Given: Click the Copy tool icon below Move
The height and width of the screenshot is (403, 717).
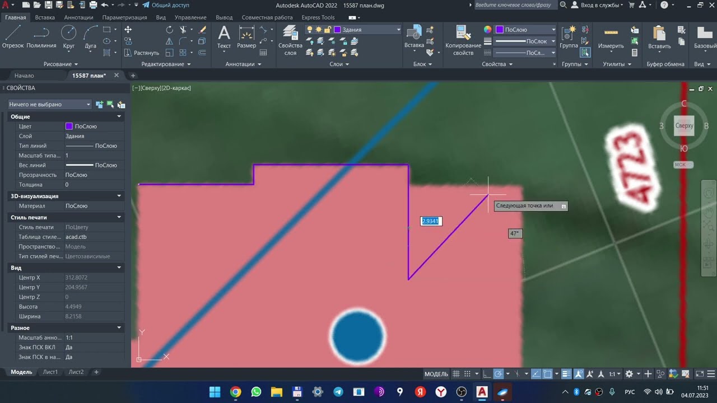Looking at the screenshot, I should click(x=128, y=41).
